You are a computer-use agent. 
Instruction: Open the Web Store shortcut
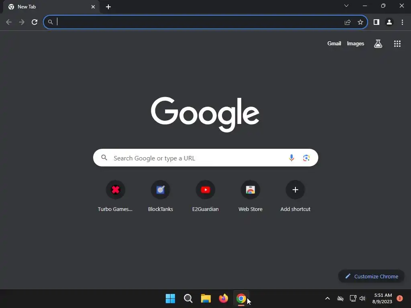(x=250, y=196)
